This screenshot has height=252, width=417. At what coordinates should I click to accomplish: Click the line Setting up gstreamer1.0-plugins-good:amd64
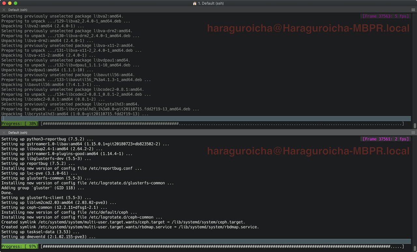67,154
